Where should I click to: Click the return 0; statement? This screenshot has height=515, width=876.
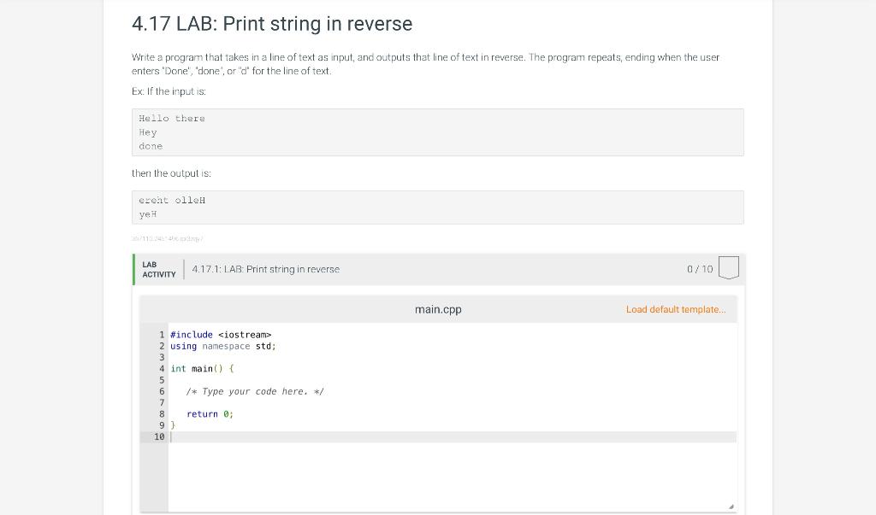tap(208, 413)
